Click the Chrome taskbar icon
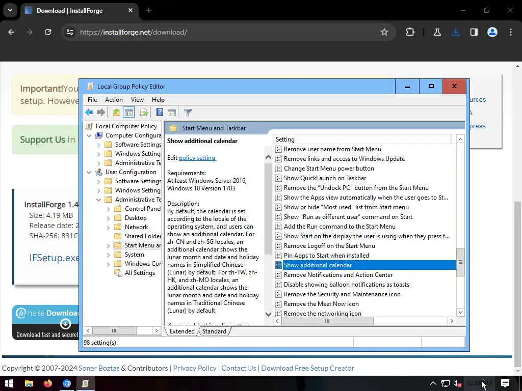 [67, 383]
